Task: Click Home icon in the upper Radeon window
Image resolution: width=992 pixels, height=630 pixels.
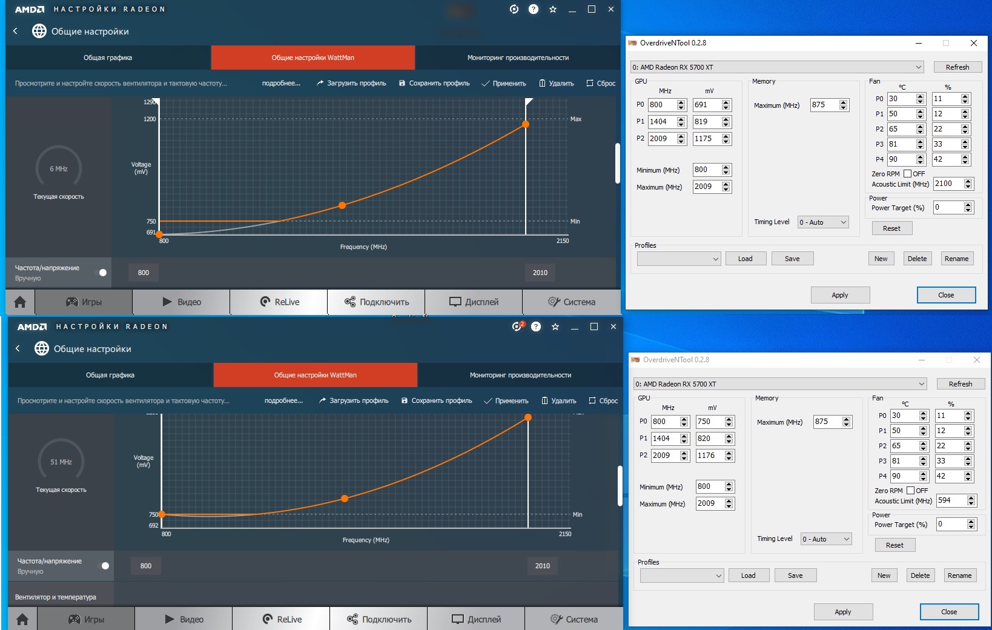Action: [20, 302]
